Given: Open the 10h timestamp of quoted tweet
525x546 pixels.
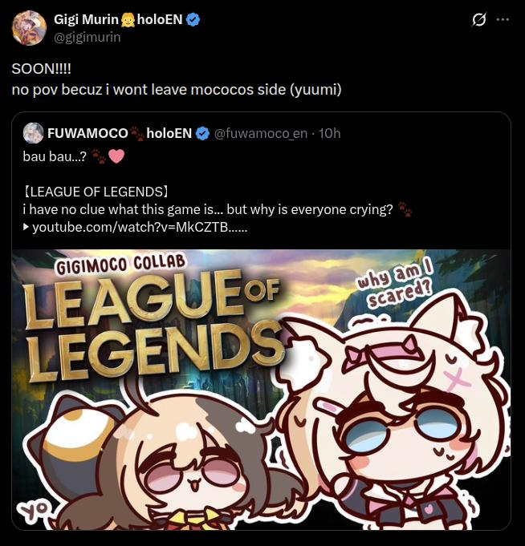Looking at the screenshot, I should 329,133.
